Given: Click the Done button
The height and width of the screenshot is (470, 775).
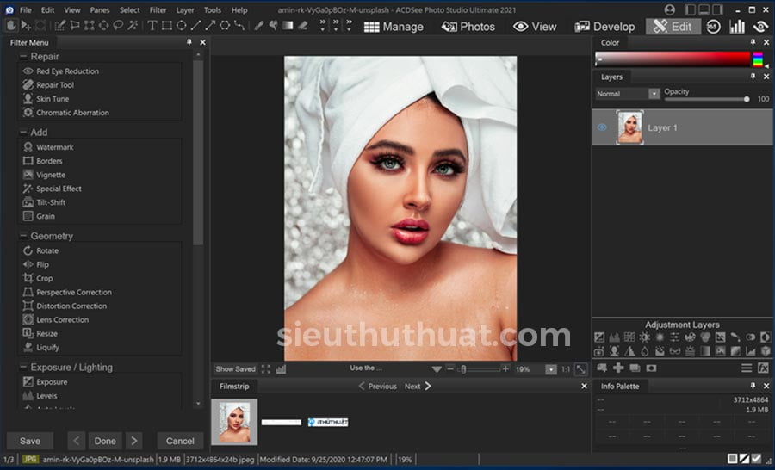Looking at the screenshot, I should click(x=105, y=441).
